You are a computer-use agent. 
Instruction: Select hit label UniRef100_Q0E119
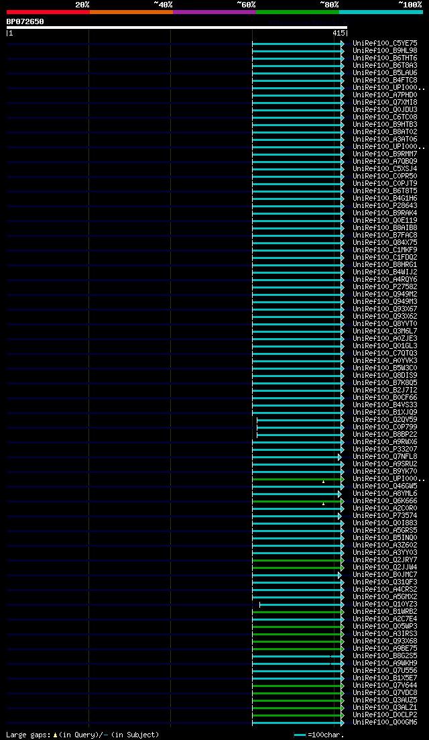pos(385,221)
